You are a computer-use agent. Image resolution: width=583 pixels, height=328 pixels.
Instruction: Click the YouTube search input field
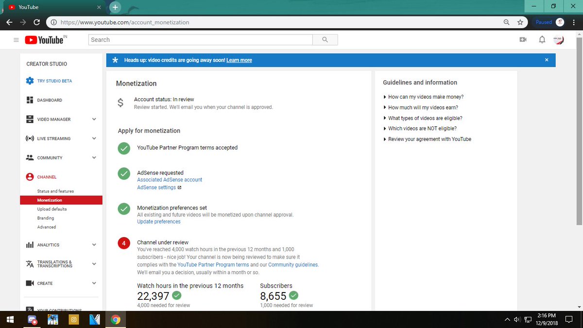[201, 40]
